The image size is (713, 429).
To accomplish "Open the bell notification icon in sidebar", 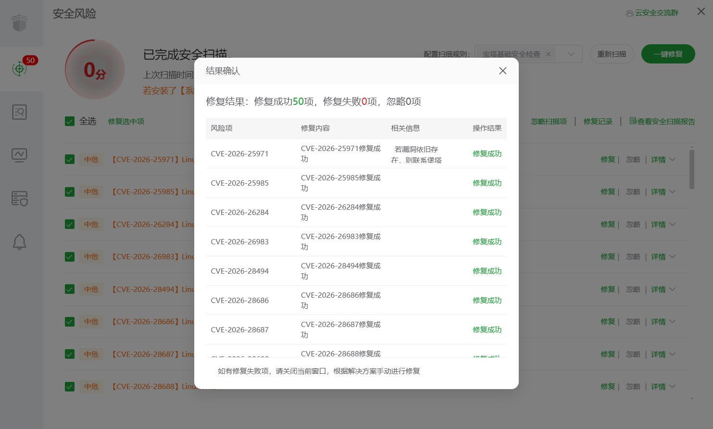I will 19,241.
